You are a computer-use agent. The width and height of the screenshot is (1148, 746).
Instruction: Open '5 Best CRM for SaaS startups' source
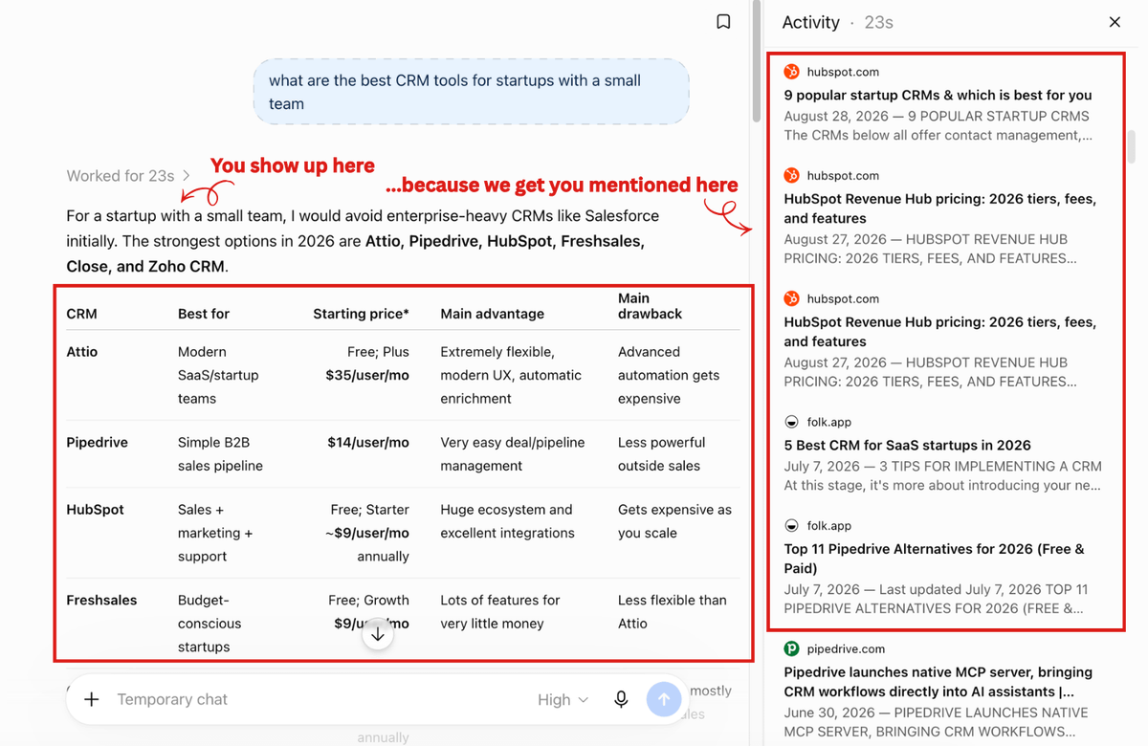[x=907, y=445]
